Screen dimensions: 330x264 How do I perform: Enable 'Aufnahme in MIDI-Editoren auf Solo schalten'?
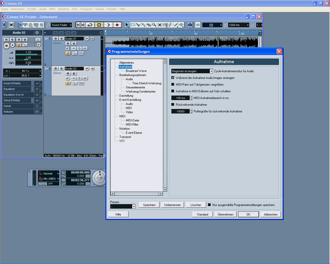pos(173,91)
